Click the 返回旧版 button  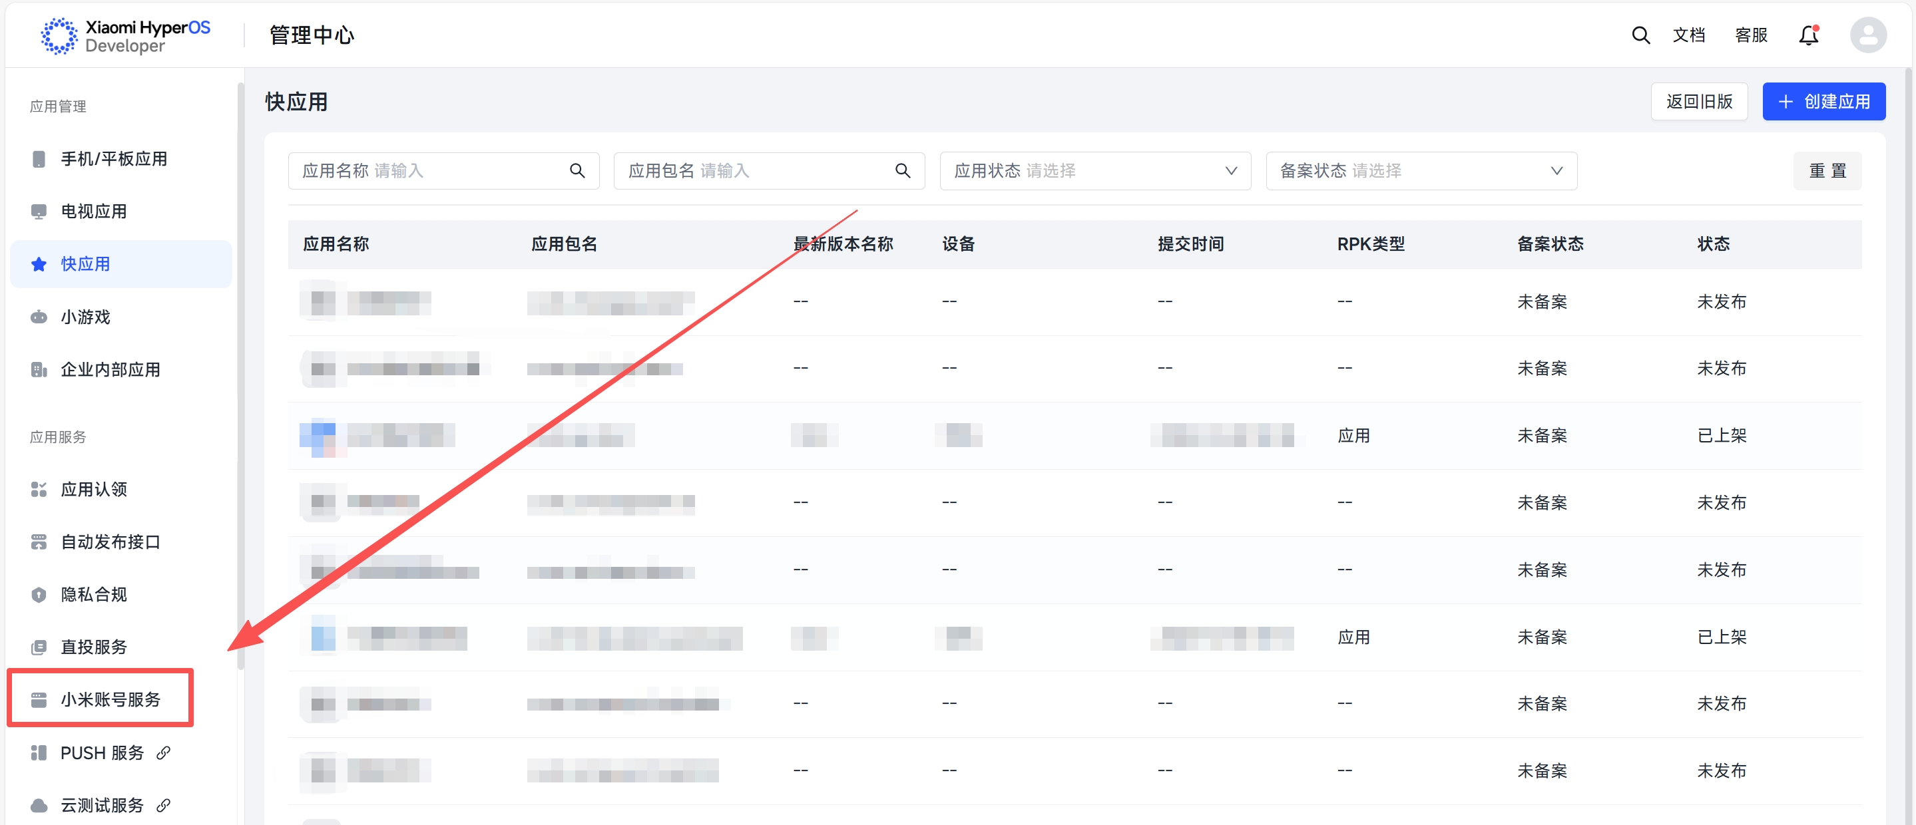[1699, 102]
